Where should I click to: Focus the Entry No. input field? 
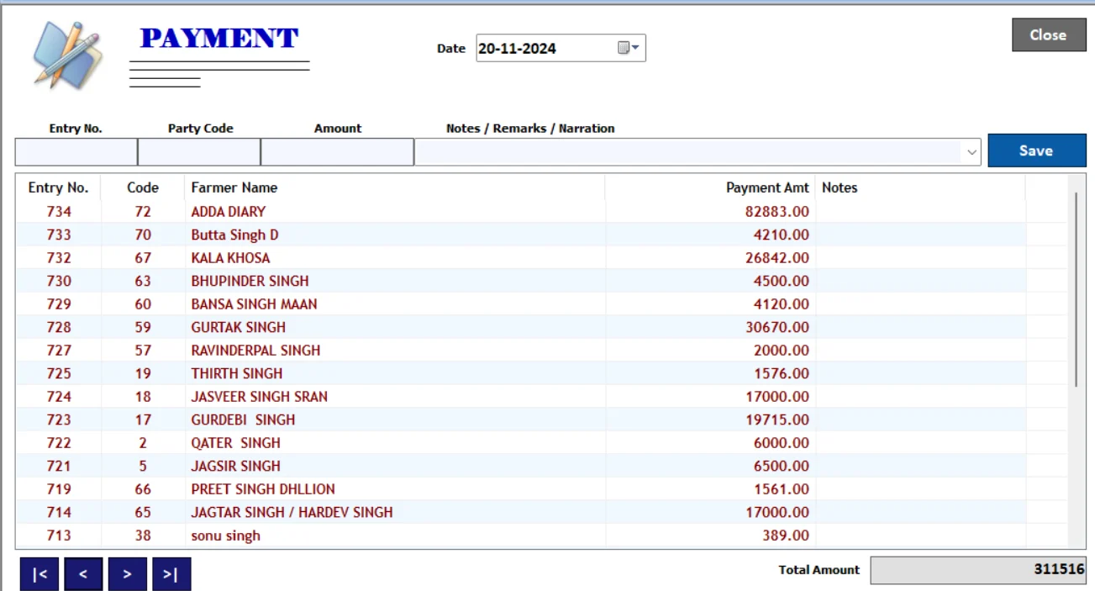coord(76,152)
